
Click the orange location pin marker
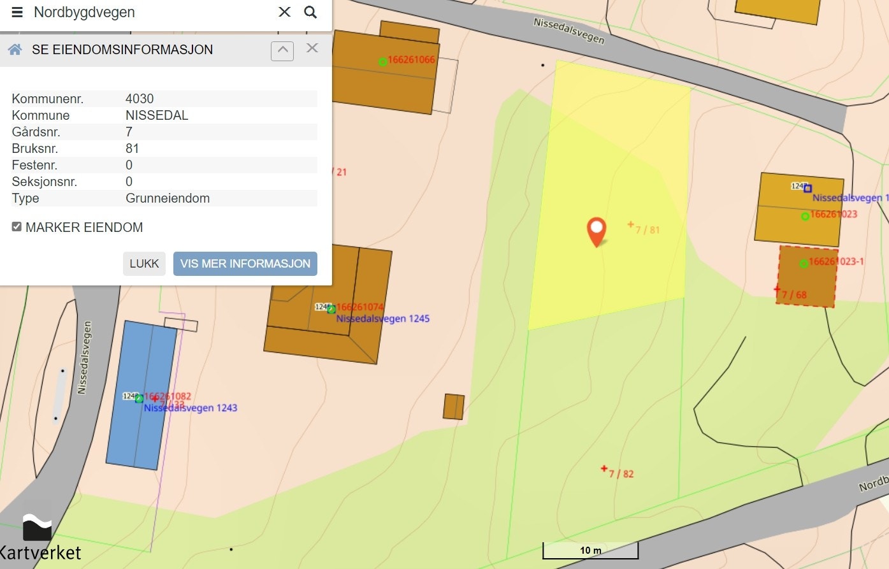pos(596,232)
